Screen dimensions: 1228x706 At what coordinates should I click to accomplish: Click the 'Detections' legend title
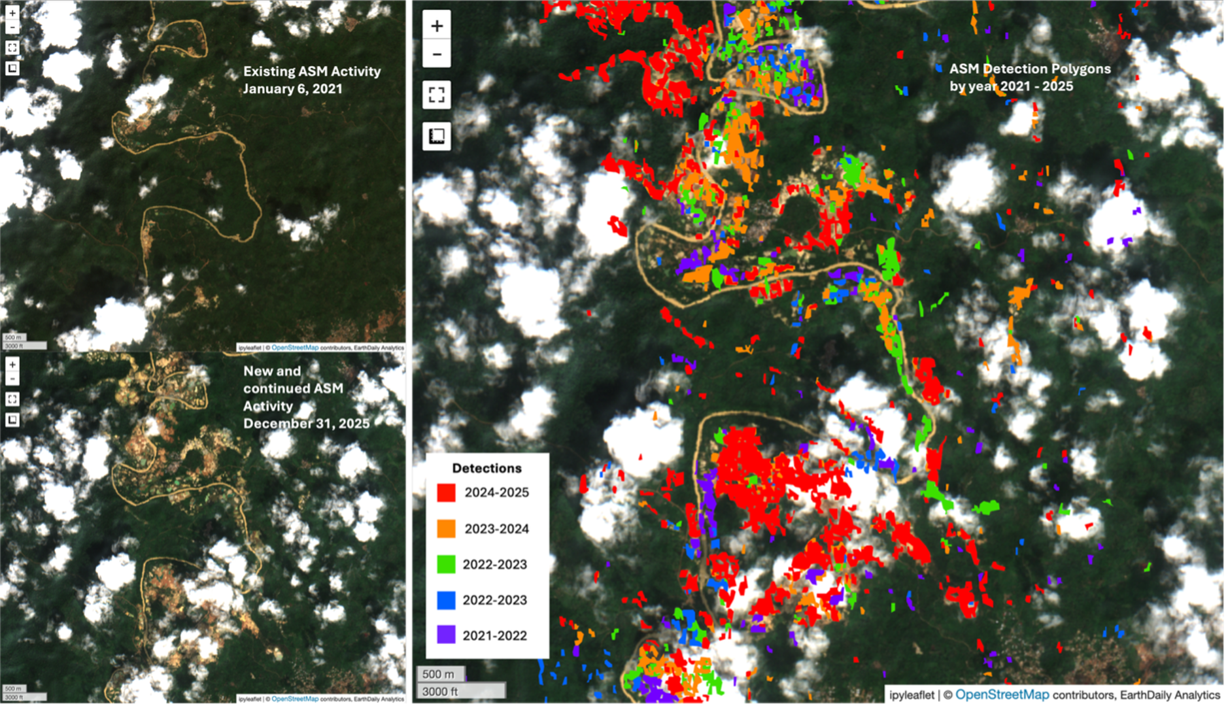point(486,468)
